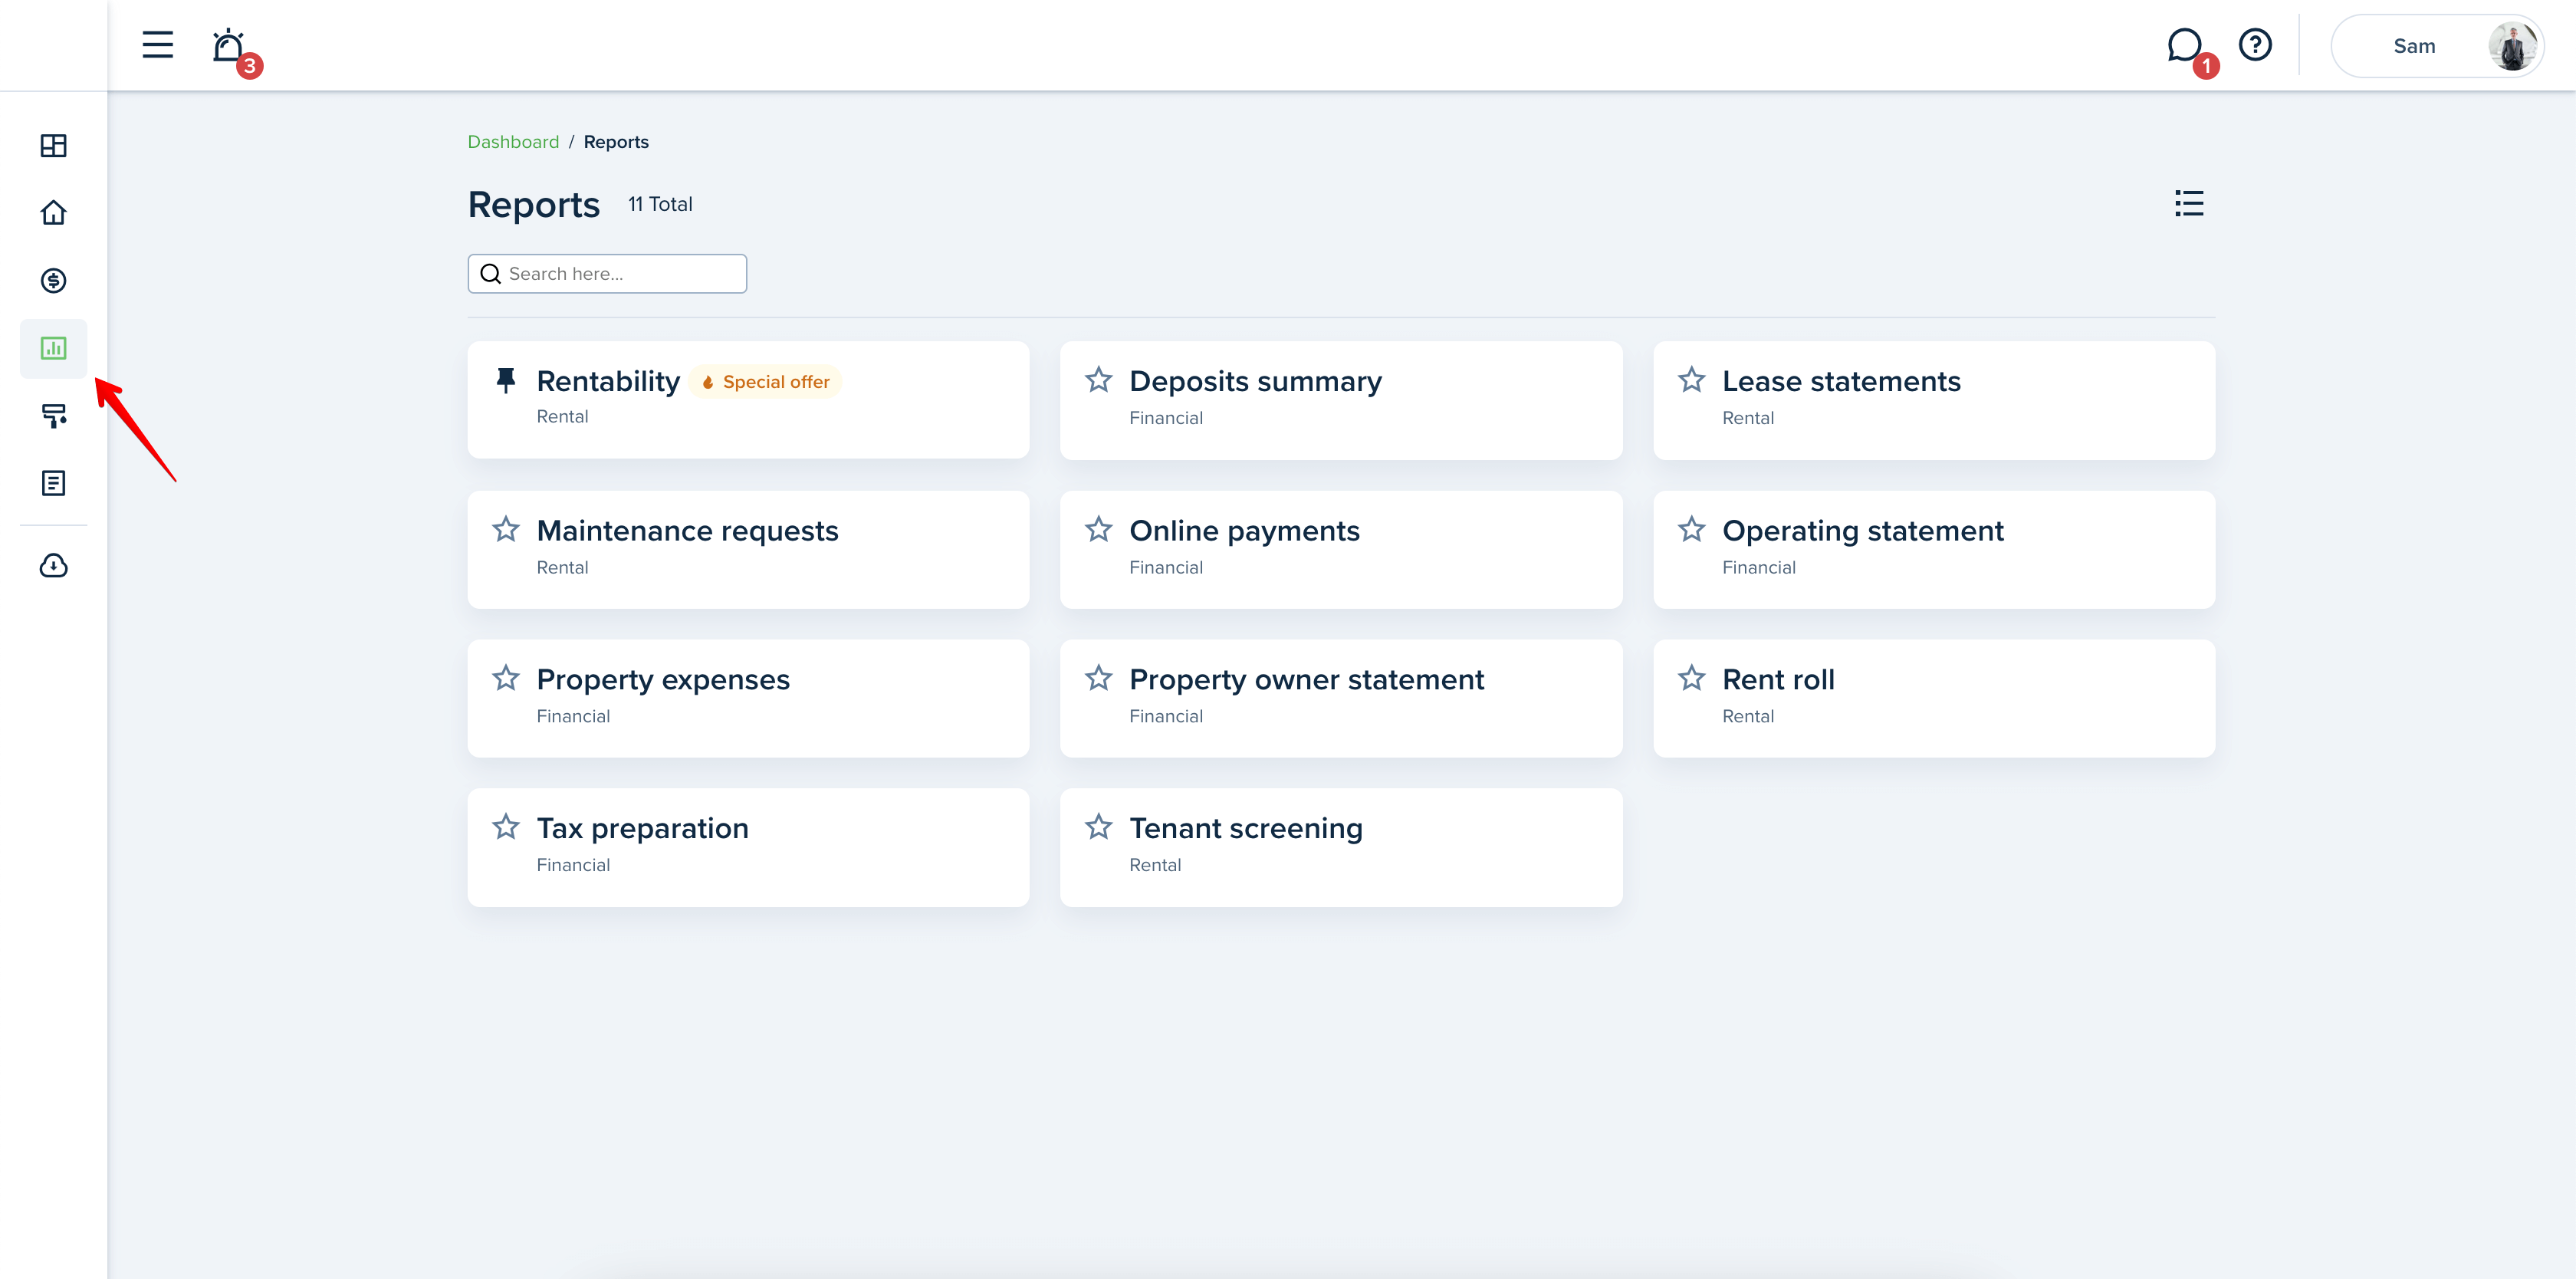Open the Rent roll report
The image size is (2576, 1279).
[1934, 698]
